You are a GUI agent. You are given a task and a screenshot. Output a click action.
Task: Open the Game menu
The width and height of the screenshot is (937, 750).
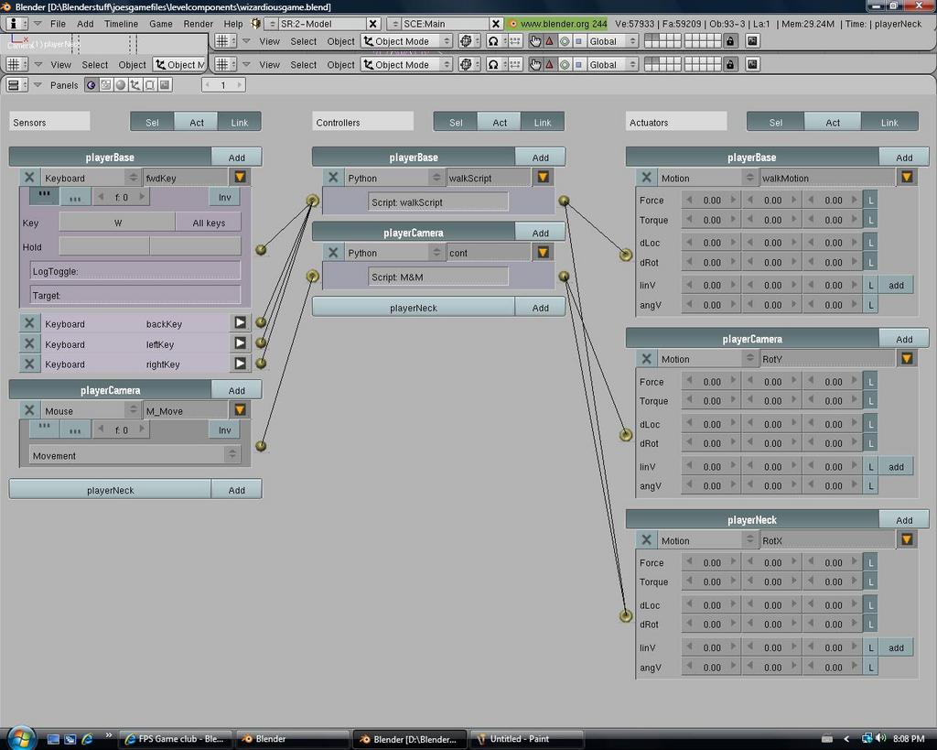click(x=161, y=24)
